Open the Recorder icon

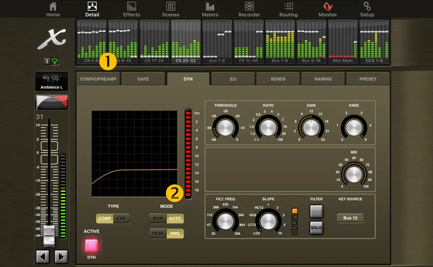click(x=249, y=9)
